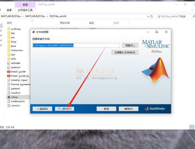This screenshot has width=195, height=149.
Task: Expand the address bar history dropdown
Action: [148, 16]
